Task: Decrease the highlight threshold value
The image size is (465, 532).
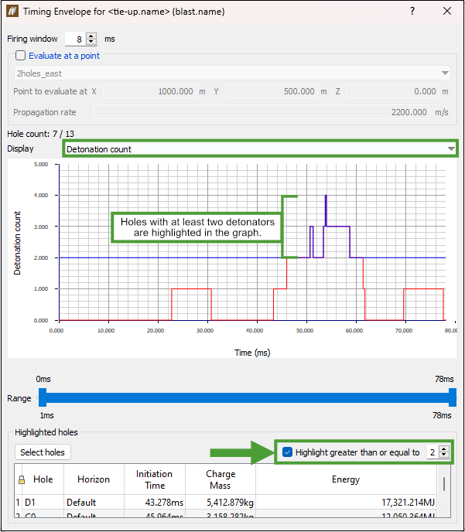Action: (444, 455)
